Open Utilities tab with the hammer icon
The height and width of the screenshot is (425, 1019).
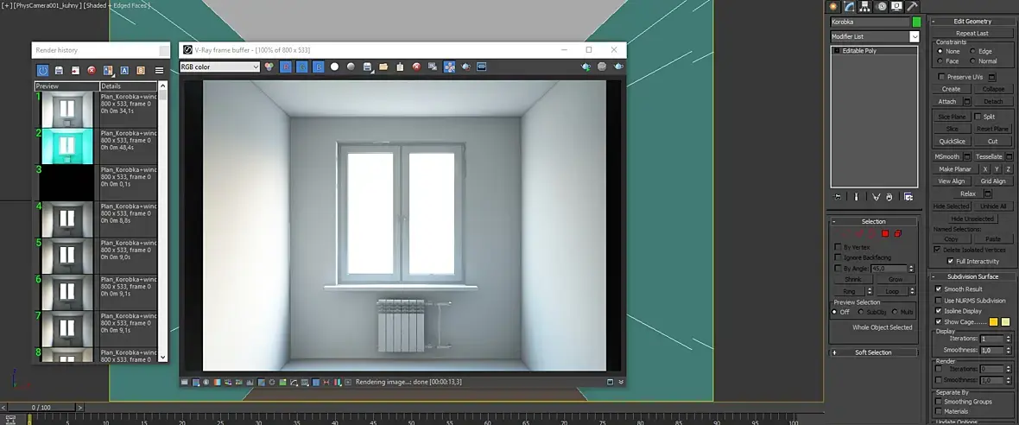tap(913, 7)
